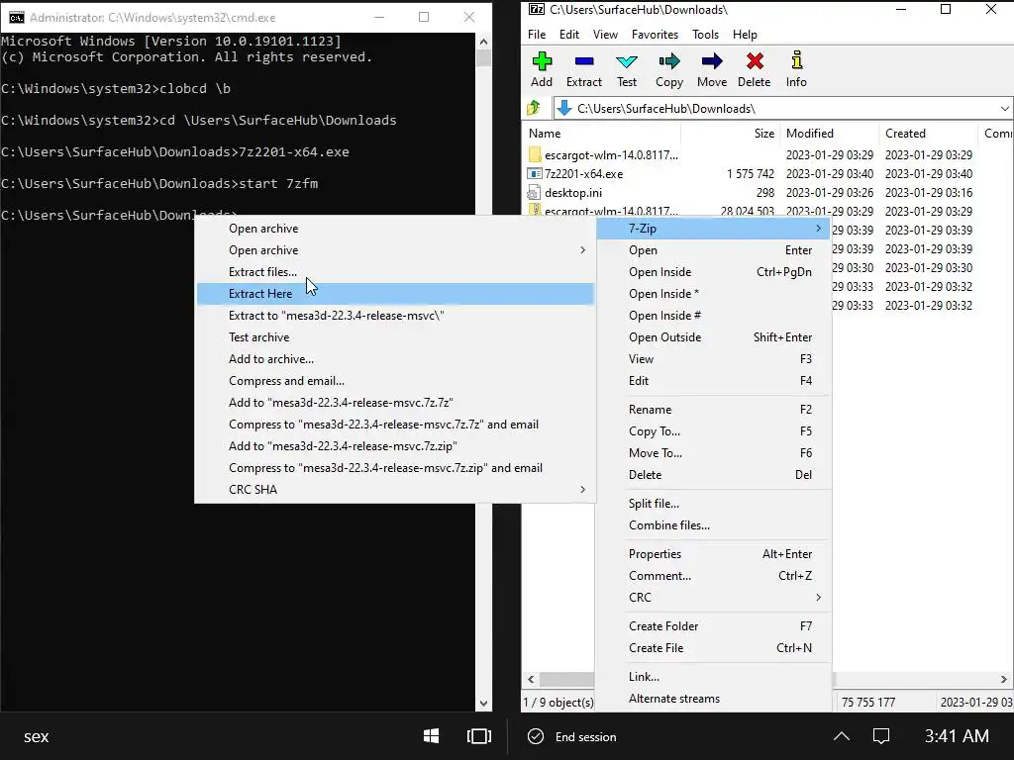This screenshot has height=760, width=1014.
Task: Select Test archive
Action: (394, 336)
